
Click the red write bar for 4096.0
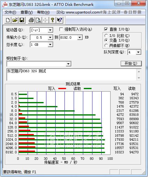pos(27,147)
